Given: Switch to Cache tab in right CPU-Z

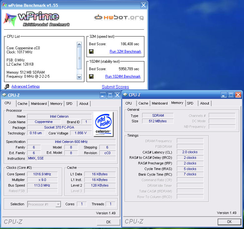Looking at the screenshot, I should (x=143, y=103).
